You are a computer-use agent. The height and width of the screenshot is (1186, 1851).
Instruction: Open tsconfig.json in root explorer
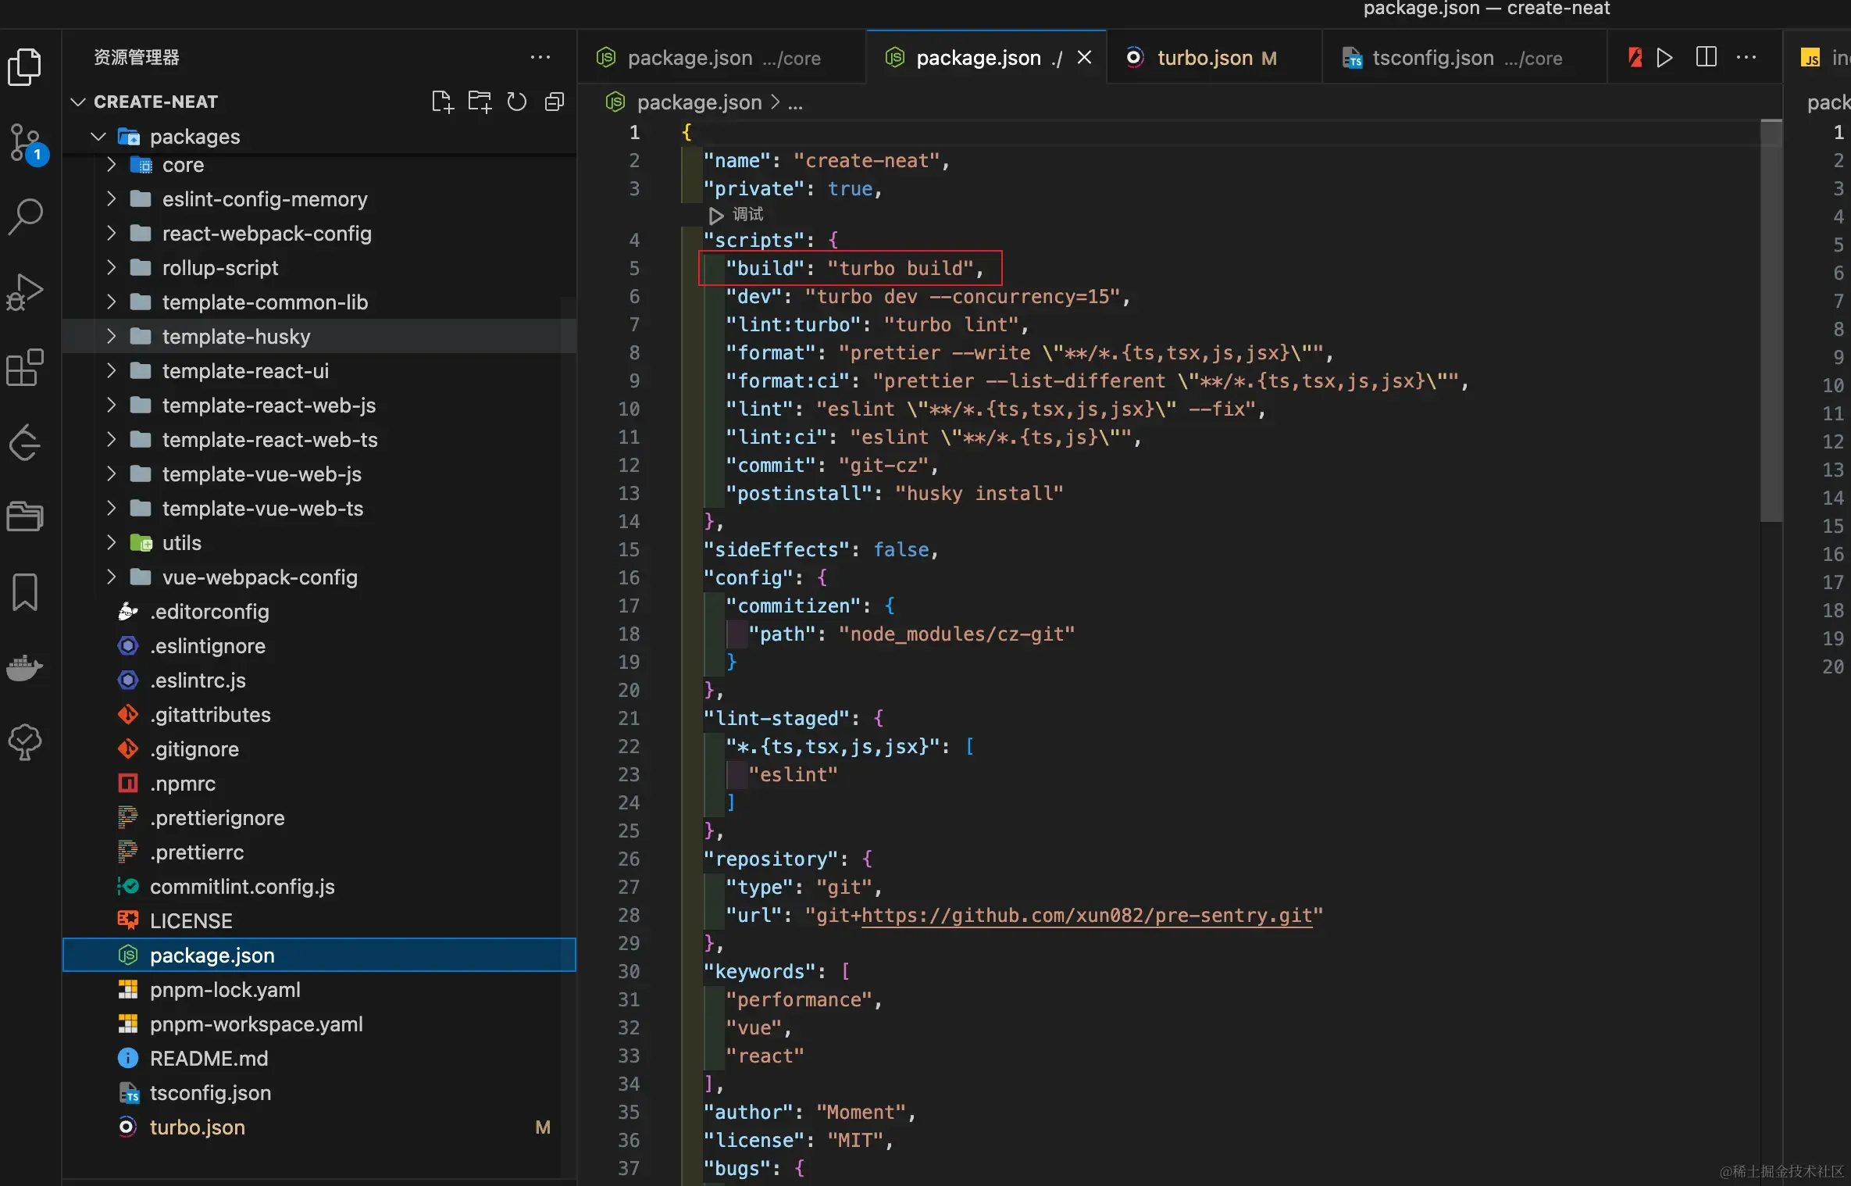pos(319,1093)
